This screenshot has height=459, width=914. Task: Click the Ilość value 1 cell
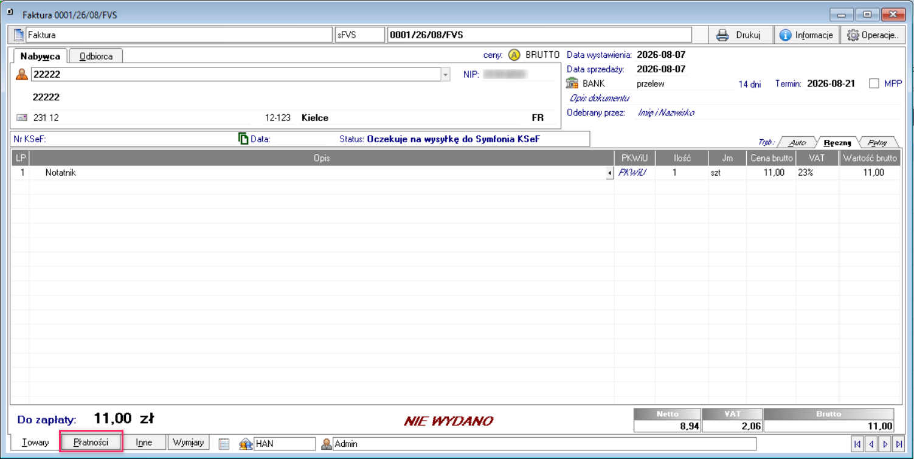tap(682, 173)
